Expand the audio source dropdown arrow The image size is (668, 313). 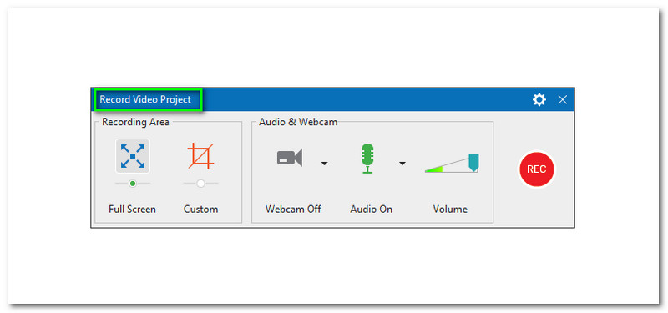402,164
